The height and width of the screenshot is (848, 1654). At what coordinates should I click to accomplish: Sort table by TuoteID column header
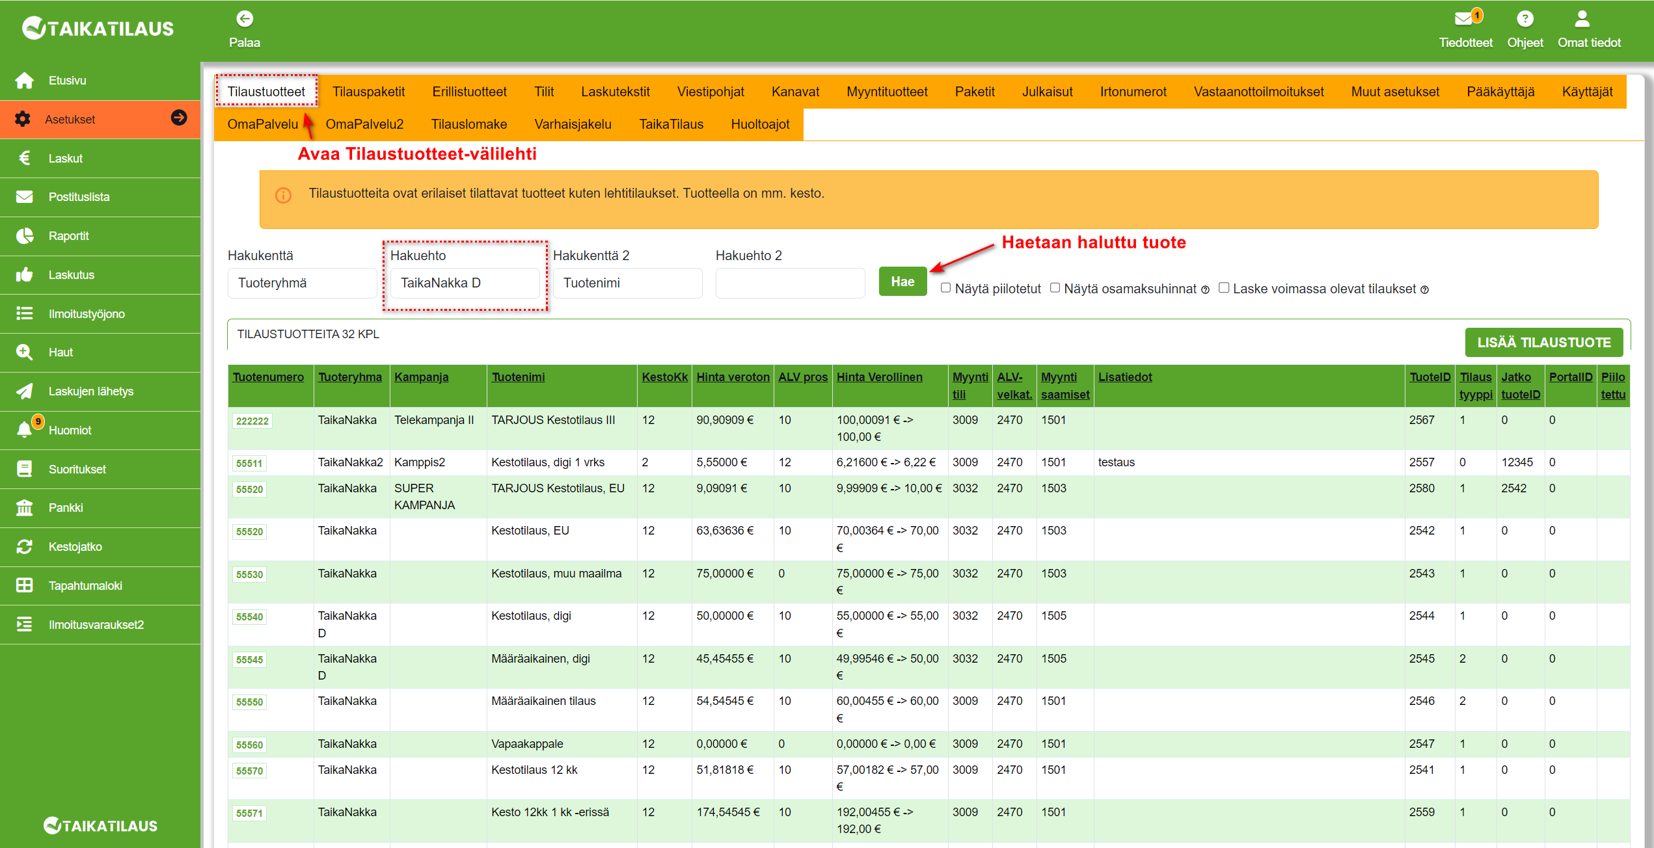click(1430, 377)
